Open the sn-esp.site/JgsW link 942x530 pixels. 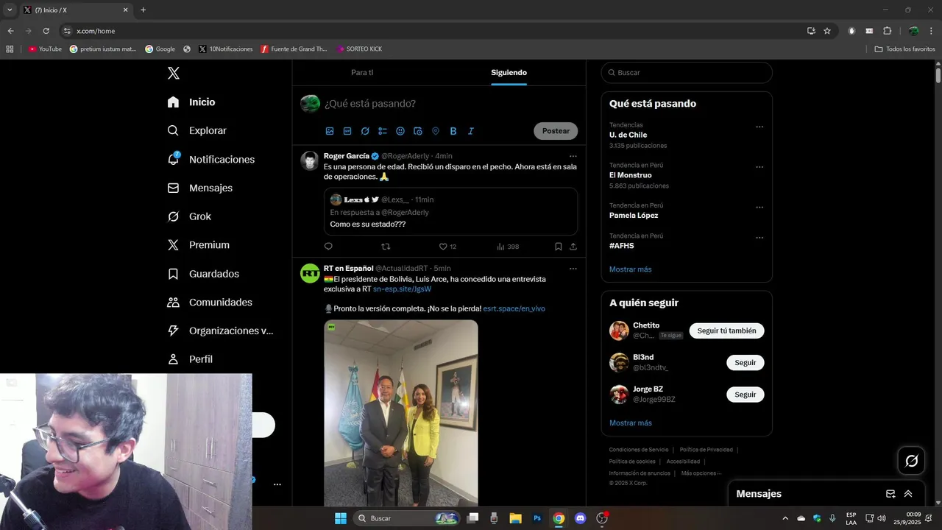[x=402, y=289]
